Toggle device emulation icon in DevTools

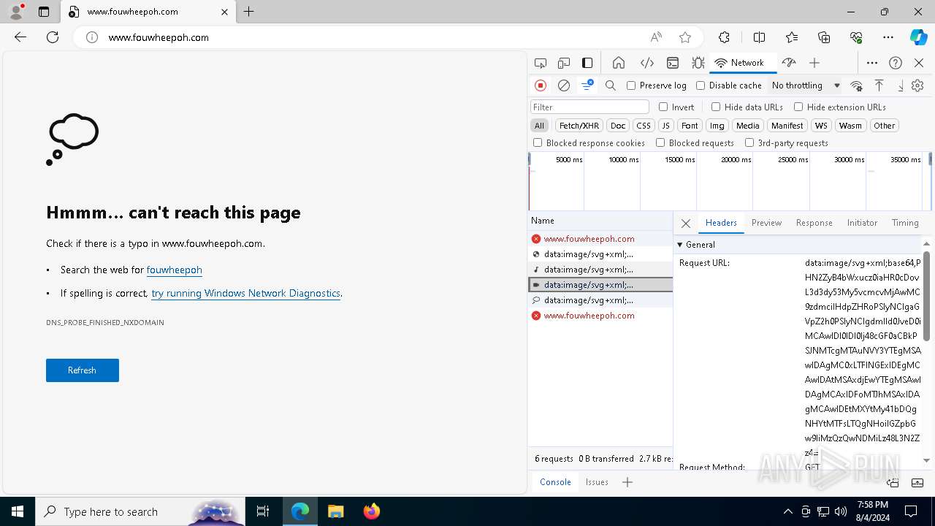pos(564,63)
